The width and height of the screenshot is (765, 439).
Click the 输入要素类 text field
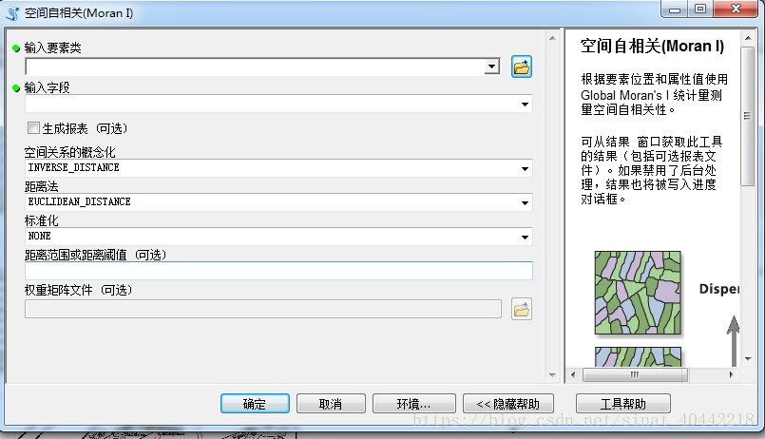click(255, 67)
